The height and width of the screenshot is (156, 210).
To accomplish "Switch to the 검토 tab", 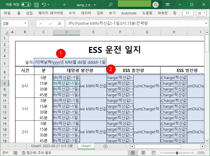I will click(100, 13).
